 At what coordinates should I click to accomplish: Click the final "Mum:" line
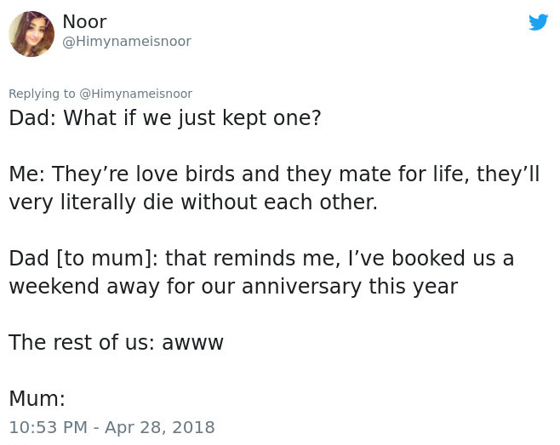tap(37, 398)
